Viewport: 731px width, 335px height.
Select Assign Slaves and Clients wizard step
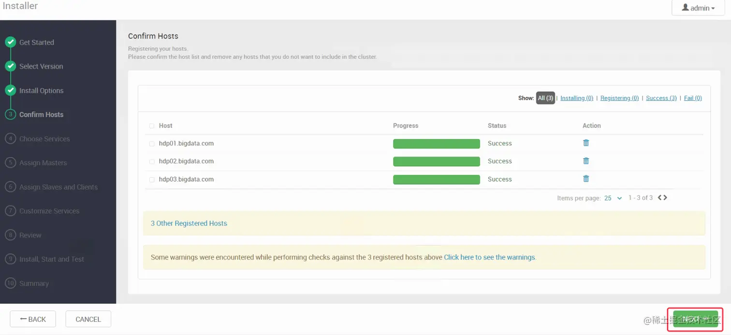[x=58, y=187]
